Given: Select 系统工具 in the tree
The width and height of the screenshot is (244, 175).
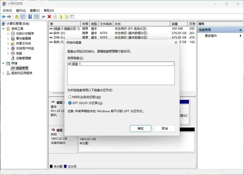Looking at the screenshot, I should click(17, 28).
